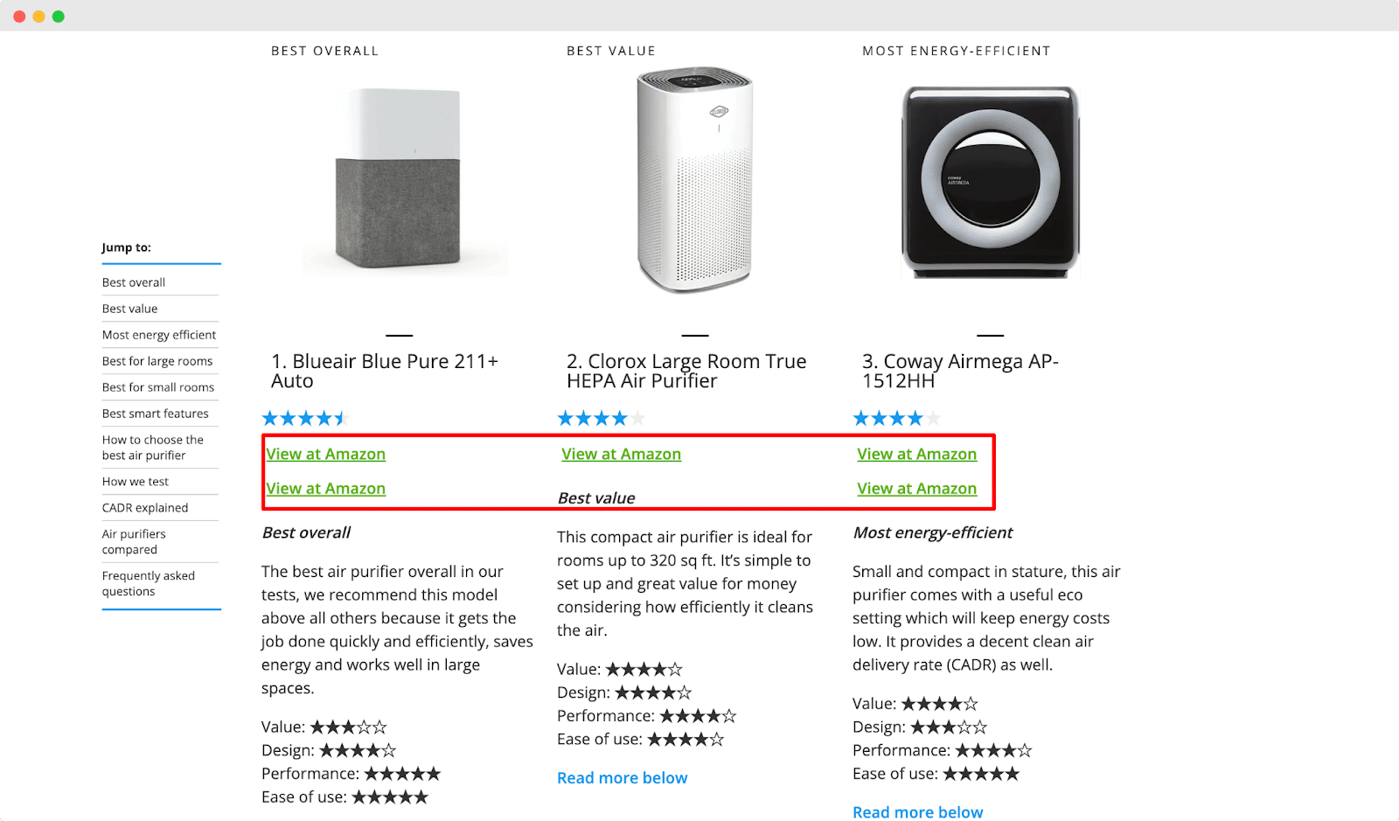Open the "CADR explained" section link
The height and width of the screenshot is (821, 1399).
click(144, 507)
